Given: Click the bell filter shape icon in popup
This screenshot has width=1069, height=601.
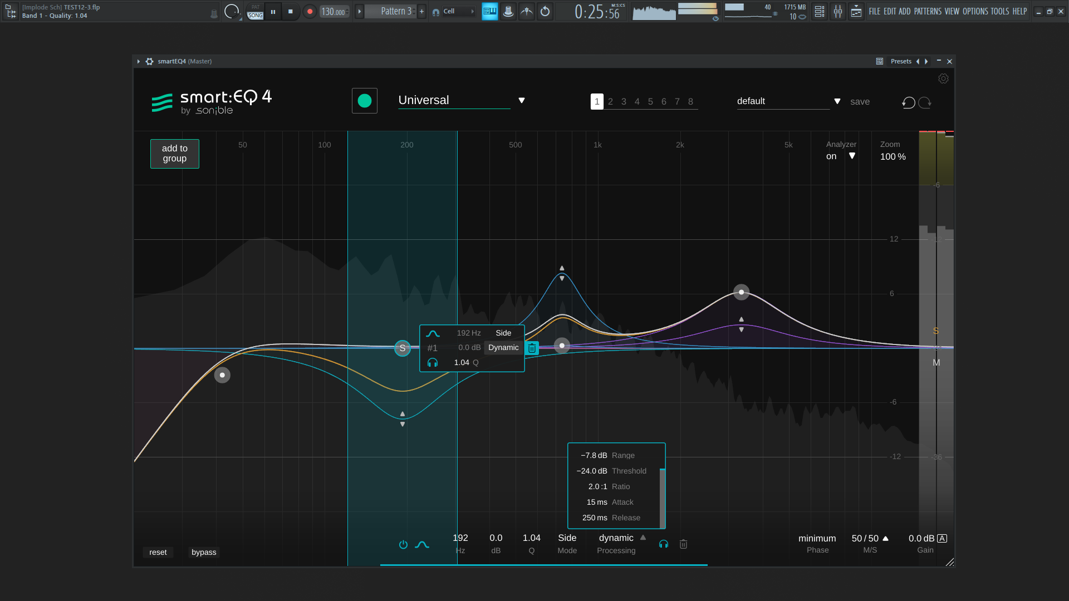Looking at the screenshot, I should [x=433, y=333].
